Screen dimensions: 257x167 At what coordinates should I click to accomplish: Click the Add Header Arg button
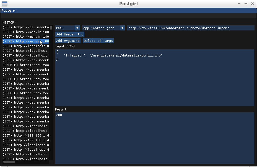[70, 34]
